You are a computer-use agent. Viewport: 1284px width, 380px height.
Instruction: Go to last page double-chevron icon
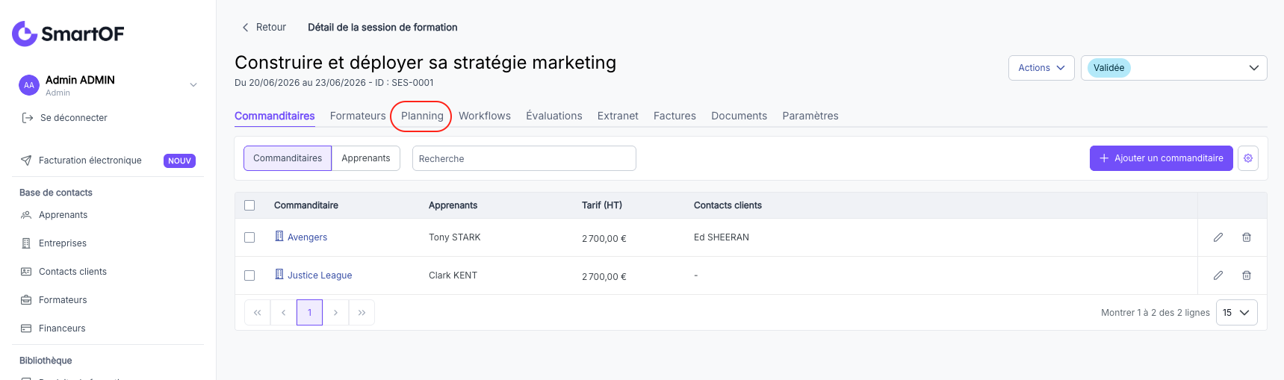[x=362, y=313]
